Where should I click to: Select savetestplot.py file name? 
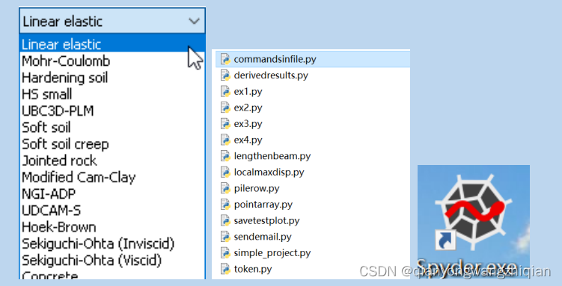tap(266, 221)
